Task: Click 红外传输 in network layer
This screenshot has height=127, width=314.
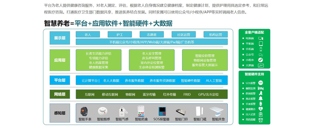Action: click(x=169, y=94)
